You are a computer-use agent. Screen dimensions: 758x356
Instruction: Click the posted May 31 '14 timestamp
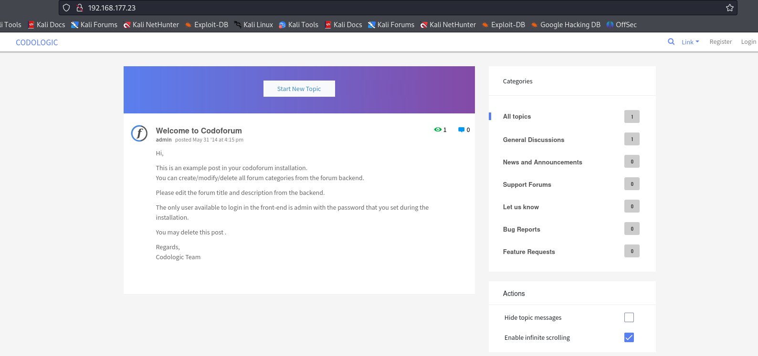(x=209, y=140)
